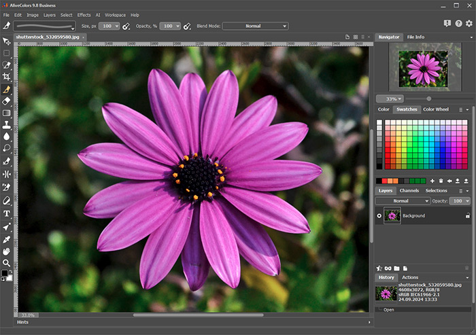Click the swap colors arrow icon
Image resolution: width=476 pixels, height=335 pixels.
tap(12, 271)
